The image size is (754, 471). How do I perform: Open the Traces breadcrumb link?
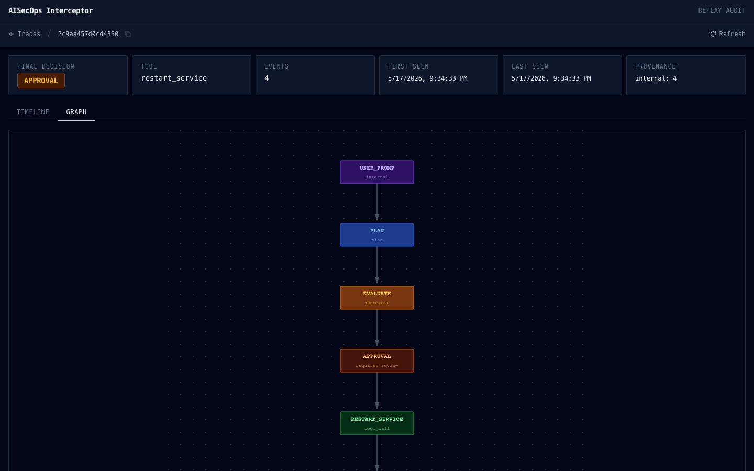29,34
